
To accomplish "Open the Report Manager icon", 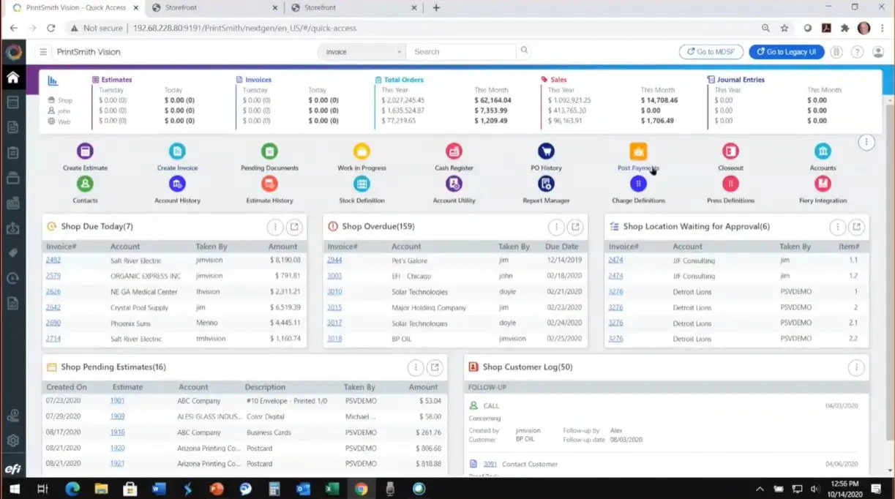I will point(546,184).
